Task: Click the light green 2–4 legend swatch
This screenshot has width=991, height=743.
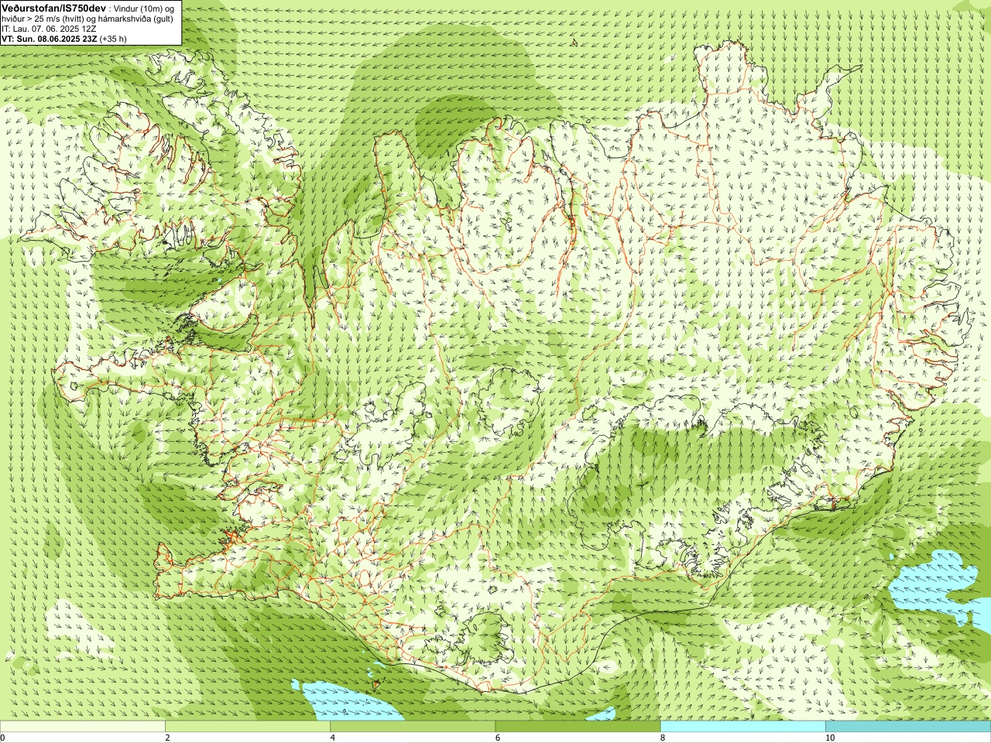Action: [x=248, y=727]
